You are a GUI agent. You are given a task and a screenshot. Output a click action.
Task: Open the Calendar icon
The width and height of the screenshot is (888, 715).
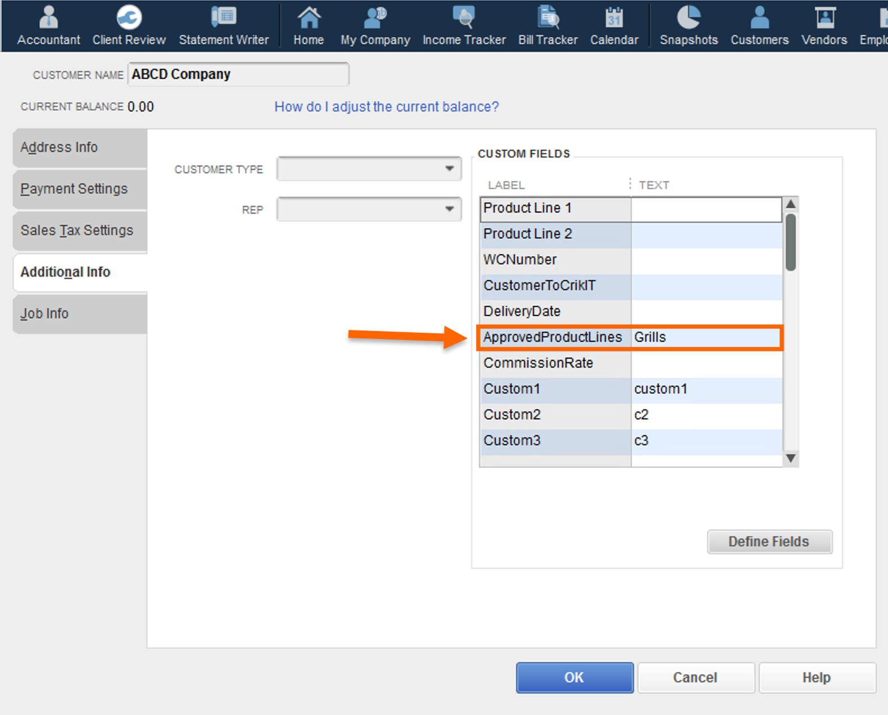[614, 25]
